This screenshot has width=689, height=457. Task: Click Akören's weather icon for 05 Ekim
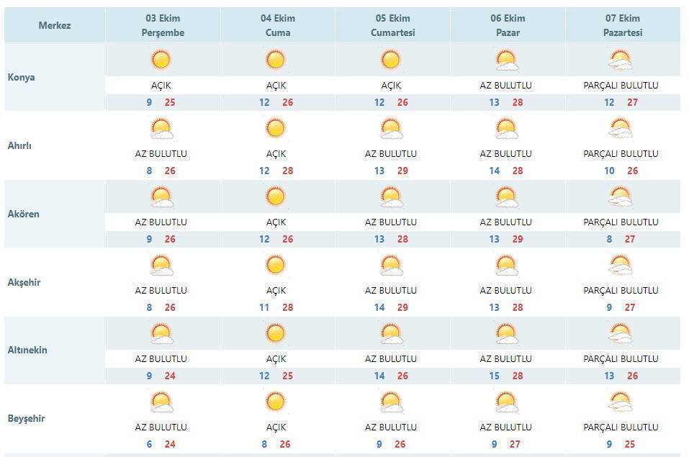(x=391, y=196)
